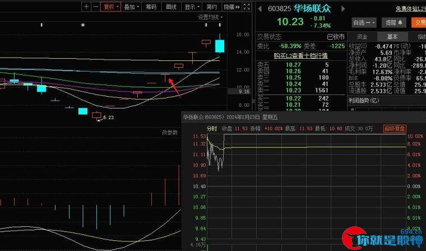Screen dimensions: 426x251
Task: Click the 超级复盘 button in intraday popup
Action: point(395,129)
